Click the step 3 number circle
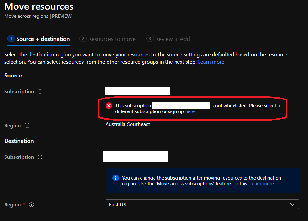Viewport: 308px width, 221px height. point(150,39)
